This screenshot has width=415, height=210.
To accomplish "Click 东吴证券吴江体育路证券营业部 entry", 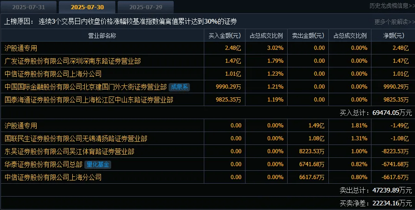I will 69,151.
